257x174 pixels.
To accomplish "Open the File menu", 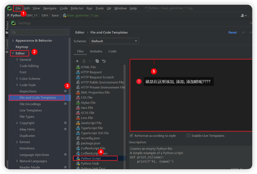I will [x=18, y=8].
